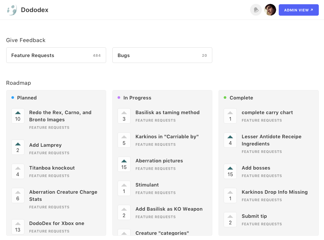Open Lesser Antidote Receipe Ingredients post
Image resolution: width=324 pixels, height=240 pixels.
[x=272, y=140]
